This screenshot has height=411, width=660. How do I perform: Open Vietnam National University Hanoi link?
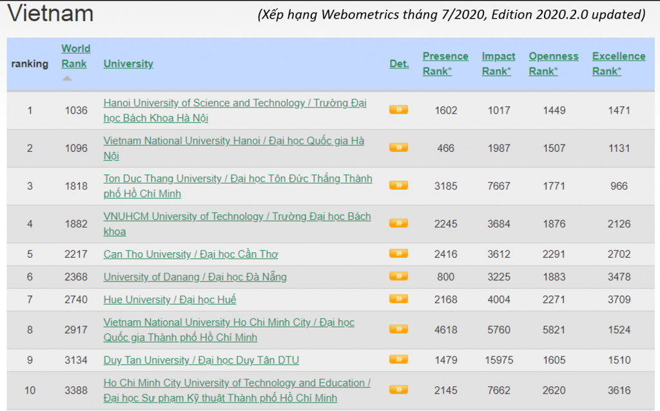(234, 149)
